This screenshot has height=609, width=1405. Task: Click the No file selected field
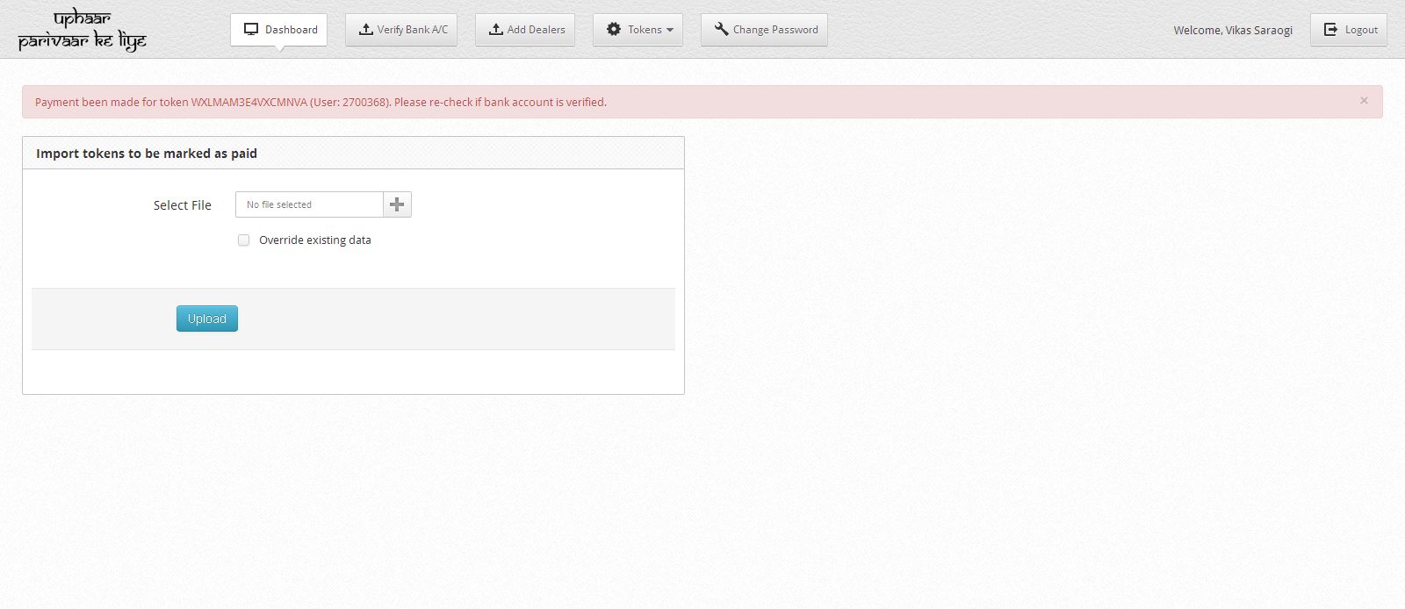coord(309,204)
